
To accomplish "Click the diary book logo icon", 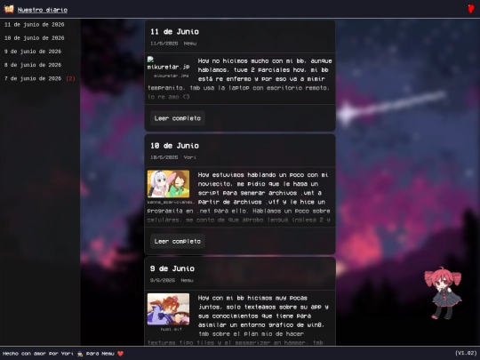I will 9,10.
